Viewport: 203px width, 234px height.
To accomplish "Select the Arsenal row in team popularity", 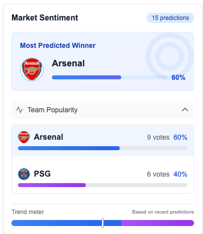I will (x=103, y=141).
